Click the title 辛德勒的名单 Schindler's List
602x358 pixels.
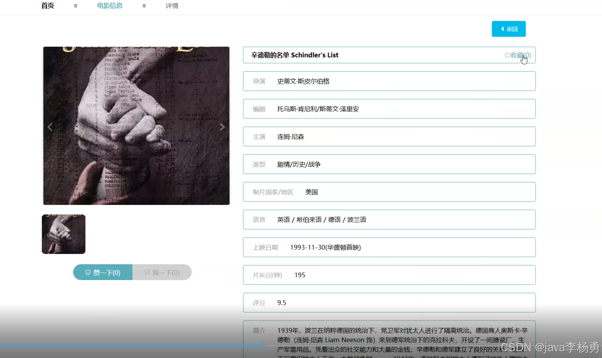(x=295, y=55)
